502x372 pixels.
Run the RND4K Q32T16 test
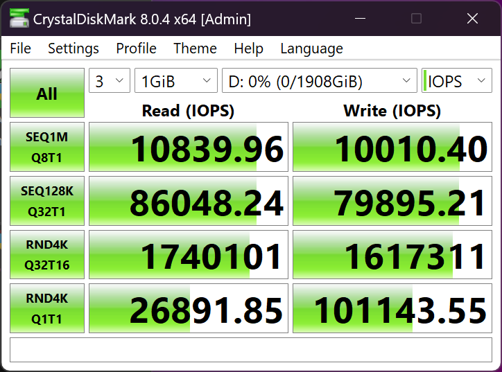pyautogui.click(x=47, y=255)
